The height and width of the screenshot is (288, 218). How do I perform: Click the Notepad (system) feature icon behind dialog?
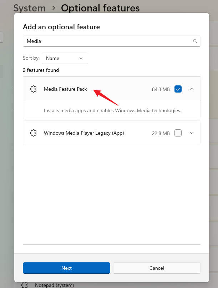pos(24,285)
